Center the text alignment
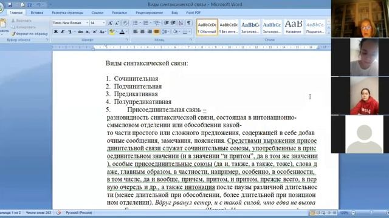The height and width of the screenshot is (218, 389). tap(142, 31)
